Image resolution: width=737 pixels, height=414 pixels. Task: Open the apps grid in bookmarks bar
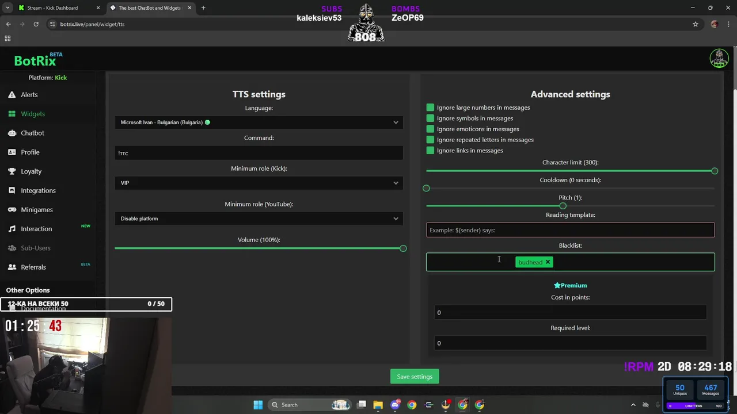(x=7, y=39)
